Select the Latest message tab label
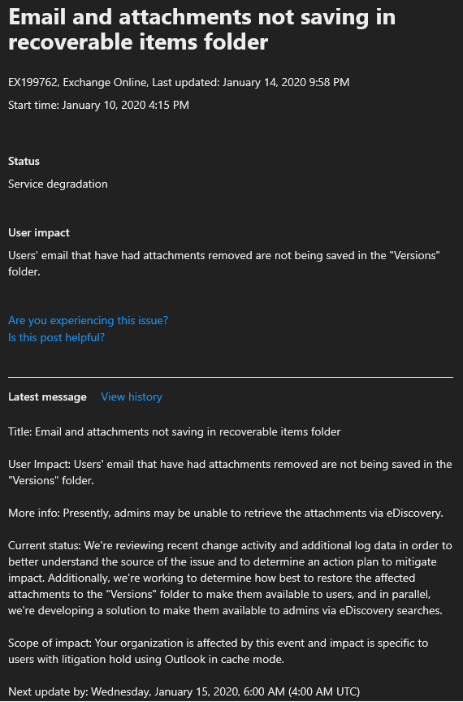 pos(47,397)
